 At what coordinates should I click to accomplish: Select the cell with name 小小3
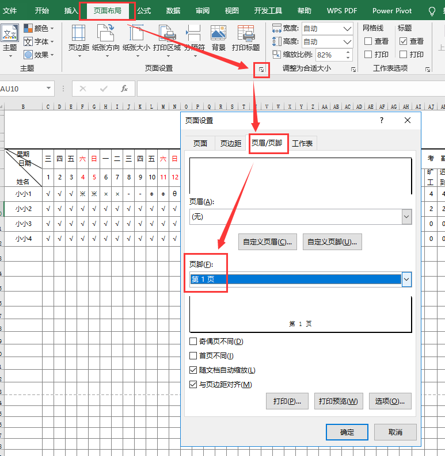(x=23, y=224)
